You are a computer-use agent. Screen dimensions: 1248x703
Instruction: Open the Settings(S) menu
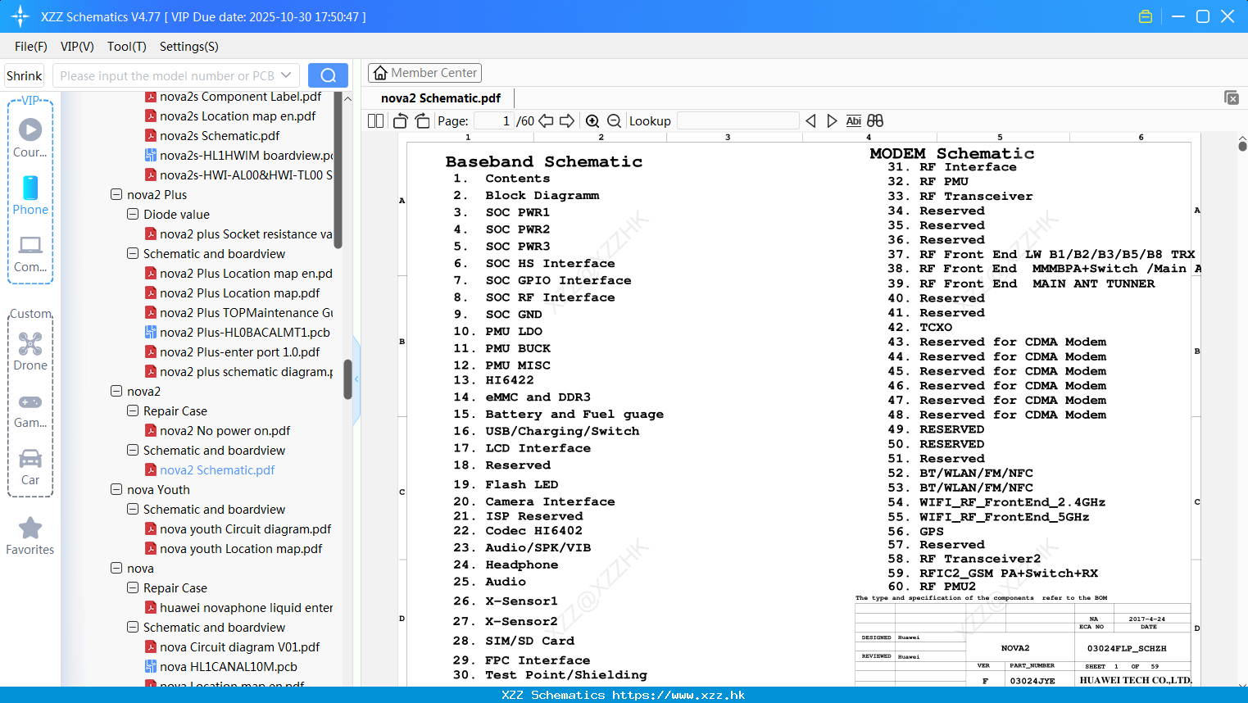[x=189, y=47]
